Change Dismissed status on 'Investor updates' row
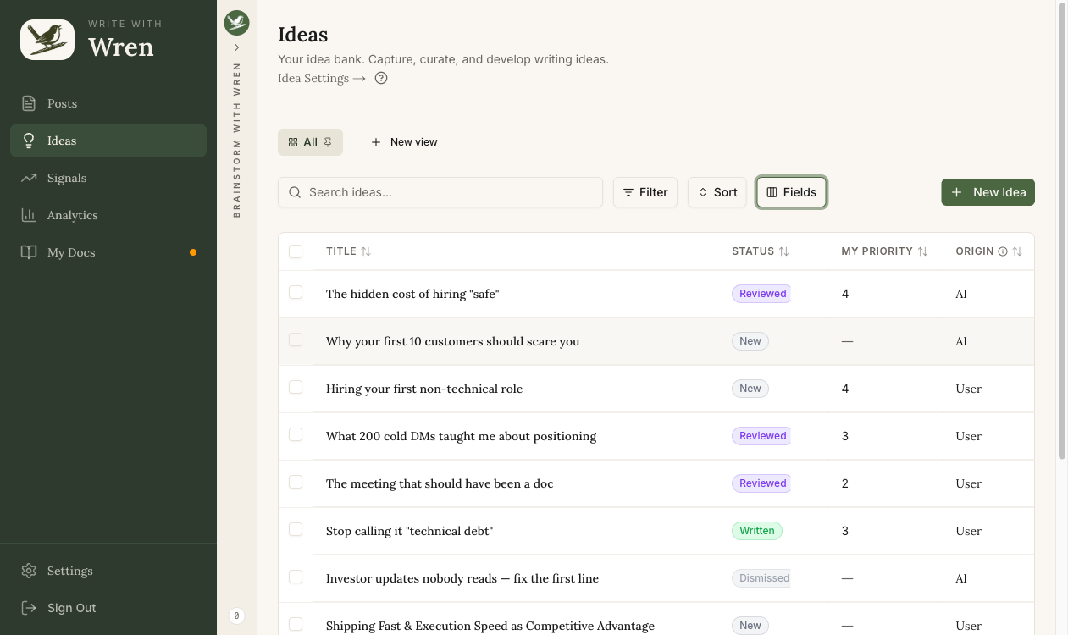 (x=761, y=578)
